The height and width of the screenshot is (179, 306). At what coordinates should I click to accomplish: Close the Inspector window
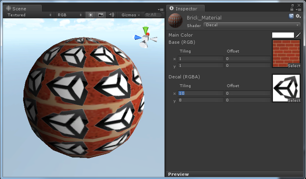pos(299,5)
